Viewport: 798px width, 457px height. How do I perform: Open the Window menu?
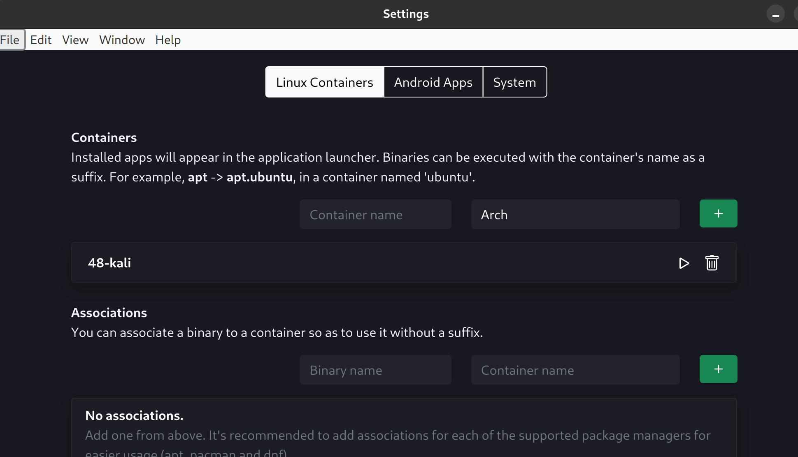122,40
